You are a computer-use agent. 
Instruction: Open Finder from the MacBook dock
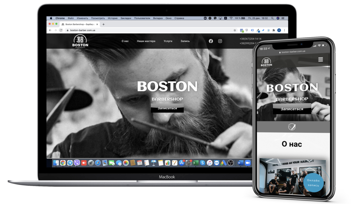(56, 163)
